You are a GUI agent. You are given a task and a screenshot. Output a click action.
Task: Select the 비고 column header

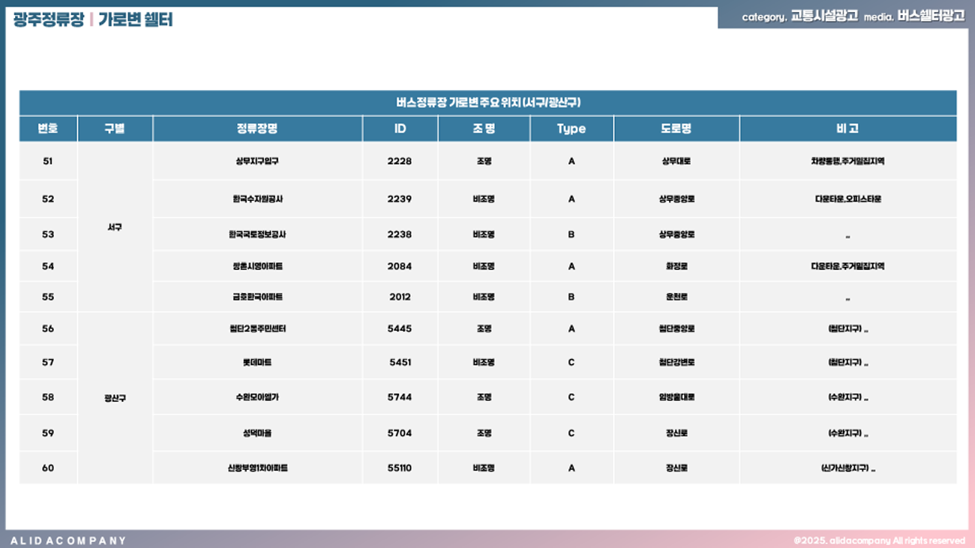pyautogui.click(x=847, y=129)
